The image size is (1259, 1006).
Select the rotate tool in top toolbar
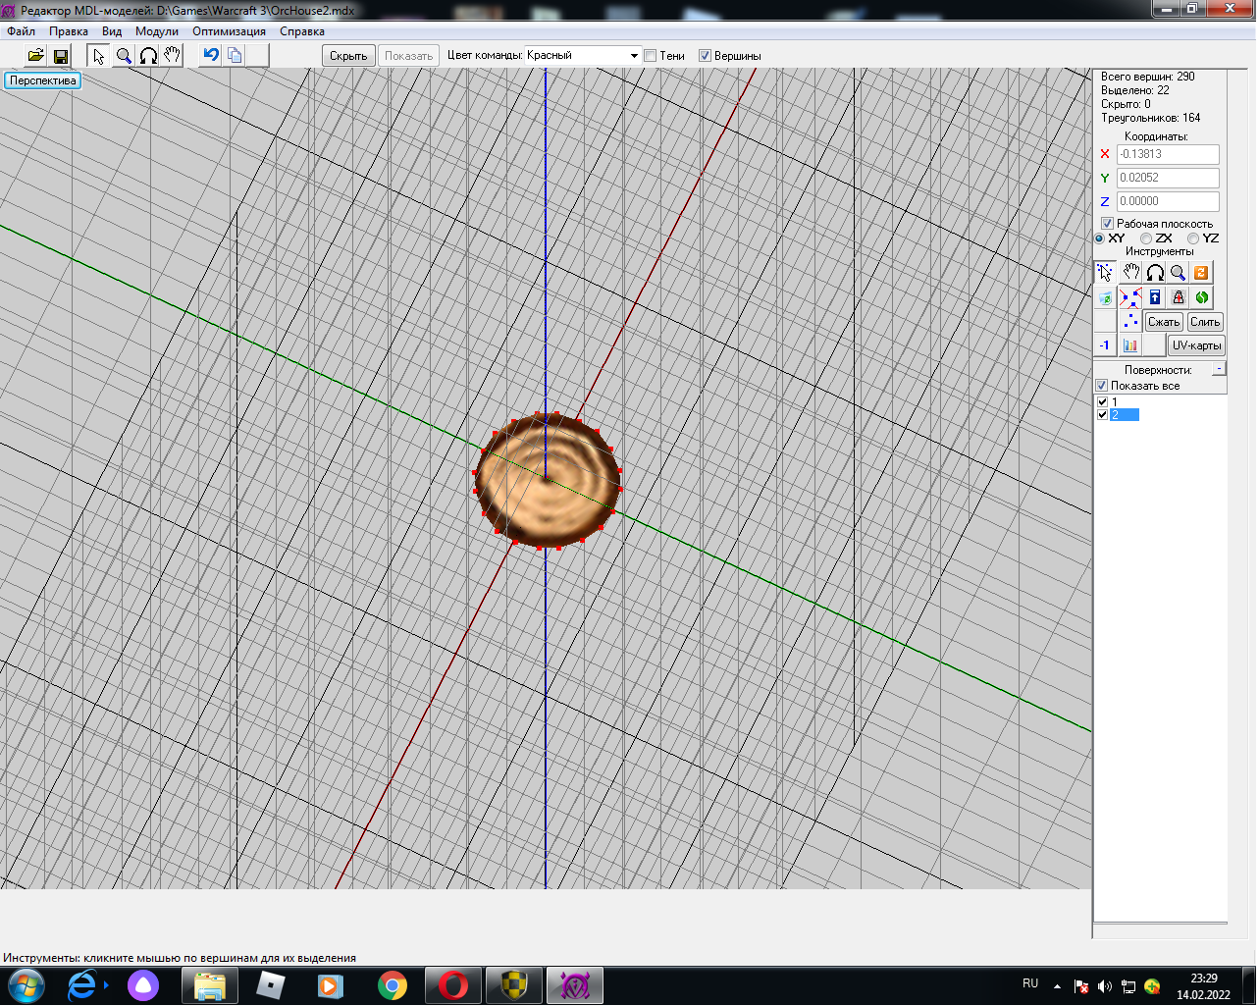[x=148, y=56]
